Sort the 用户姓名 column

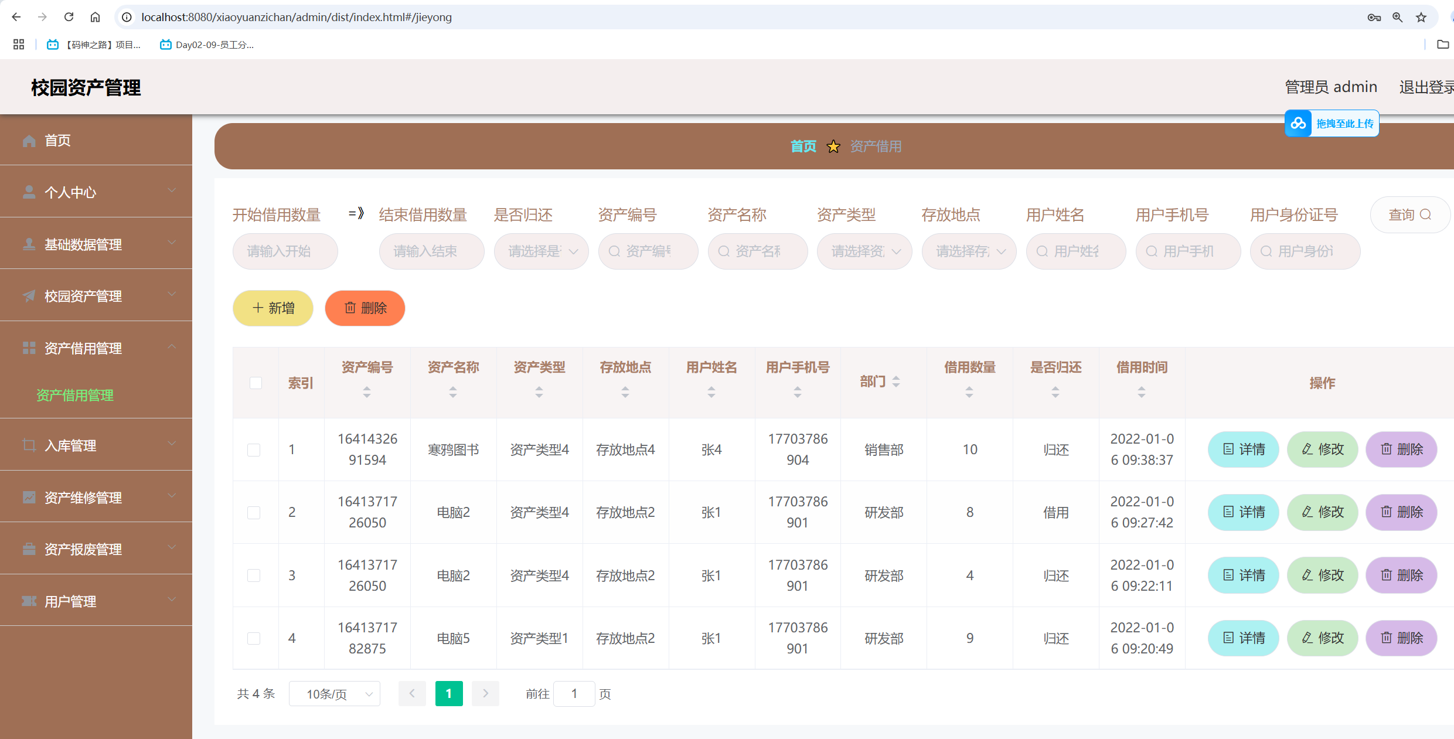[x=711, y=392]
